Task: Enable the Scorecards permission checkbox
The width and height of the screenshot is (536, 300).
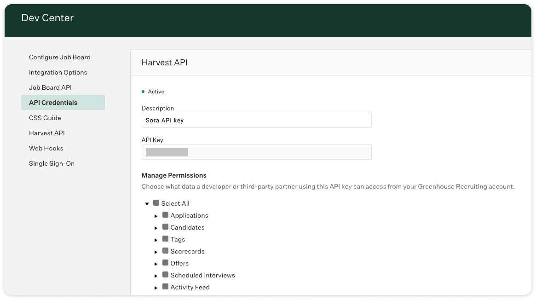Action: [x=166, y=251]
